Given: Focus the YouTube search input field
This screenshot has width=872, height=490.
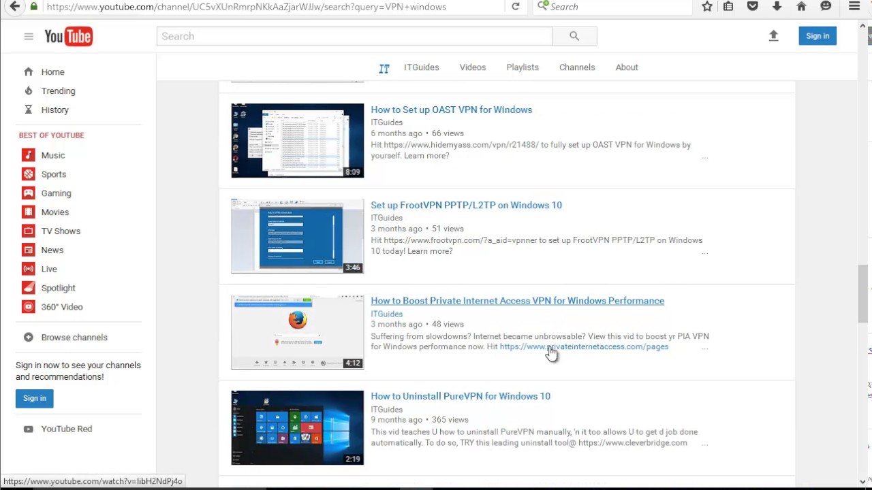Looking at the screenshot, I should pyautogui.click(x=354, y=36).
